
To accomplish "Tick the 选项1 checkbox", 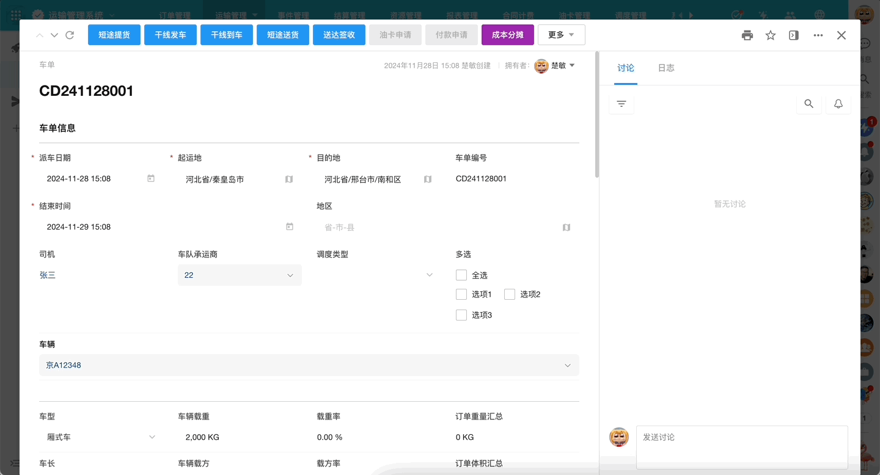I will [x=461, y=294].
